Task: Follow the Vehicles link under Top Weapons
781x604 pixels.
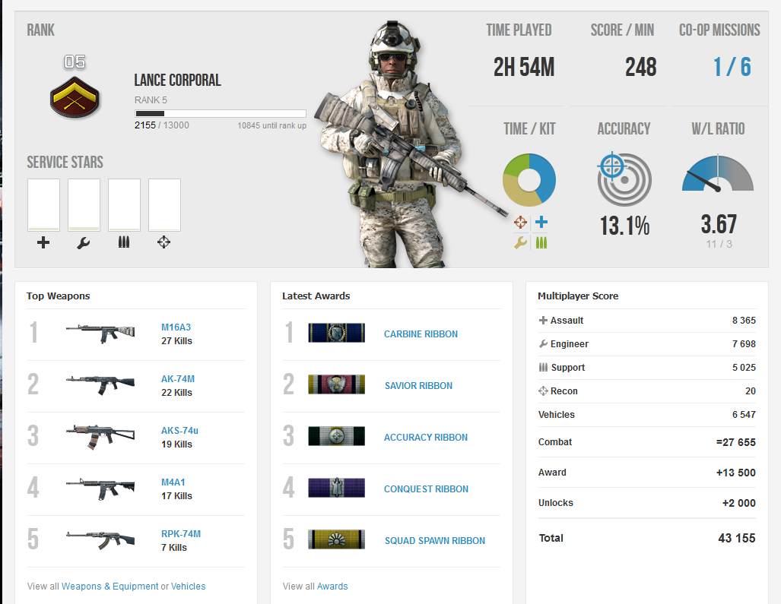Action: coord(189,587)
